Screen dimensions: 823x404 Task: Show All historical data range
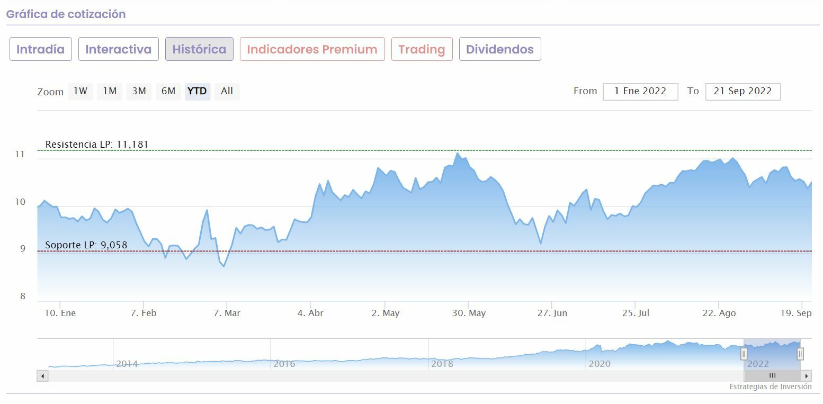[227, 91]
